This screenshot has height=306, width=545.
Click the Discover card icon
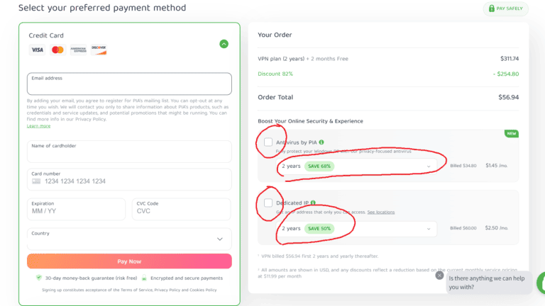(x=99, y=50)
